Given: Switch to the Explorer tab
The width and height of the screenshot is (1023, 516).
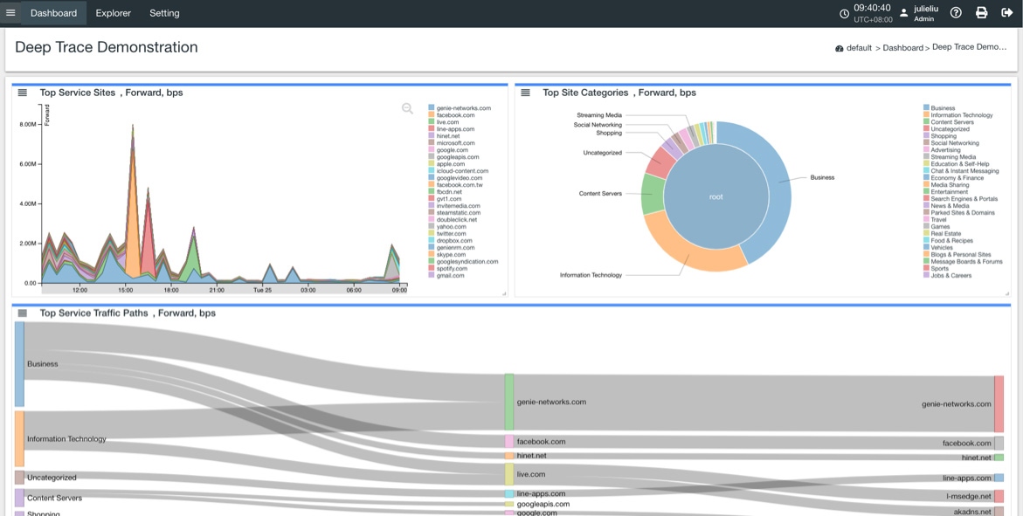Looking at the screenshot, I should (x=113, y=13).
